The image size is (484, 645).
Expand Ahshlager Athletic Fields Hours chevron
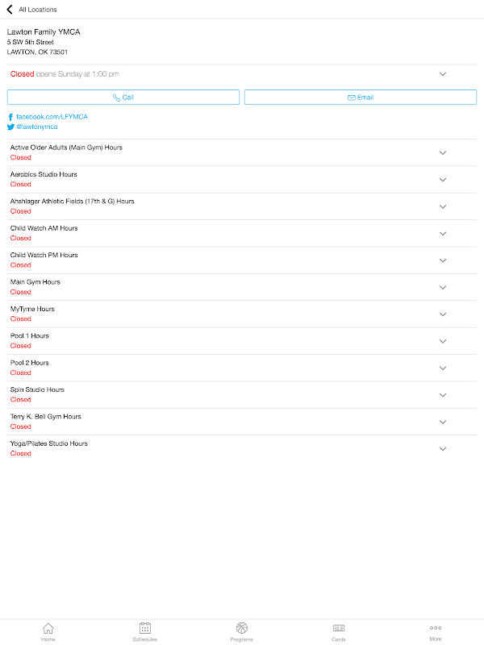[x=443, y=206]
